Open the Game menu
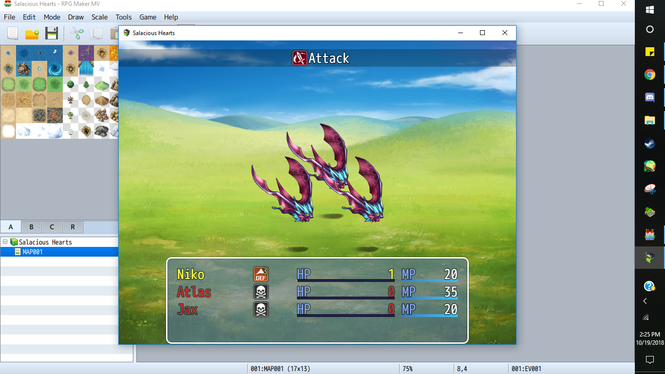665x374 pixels. (x=148, y=17)
